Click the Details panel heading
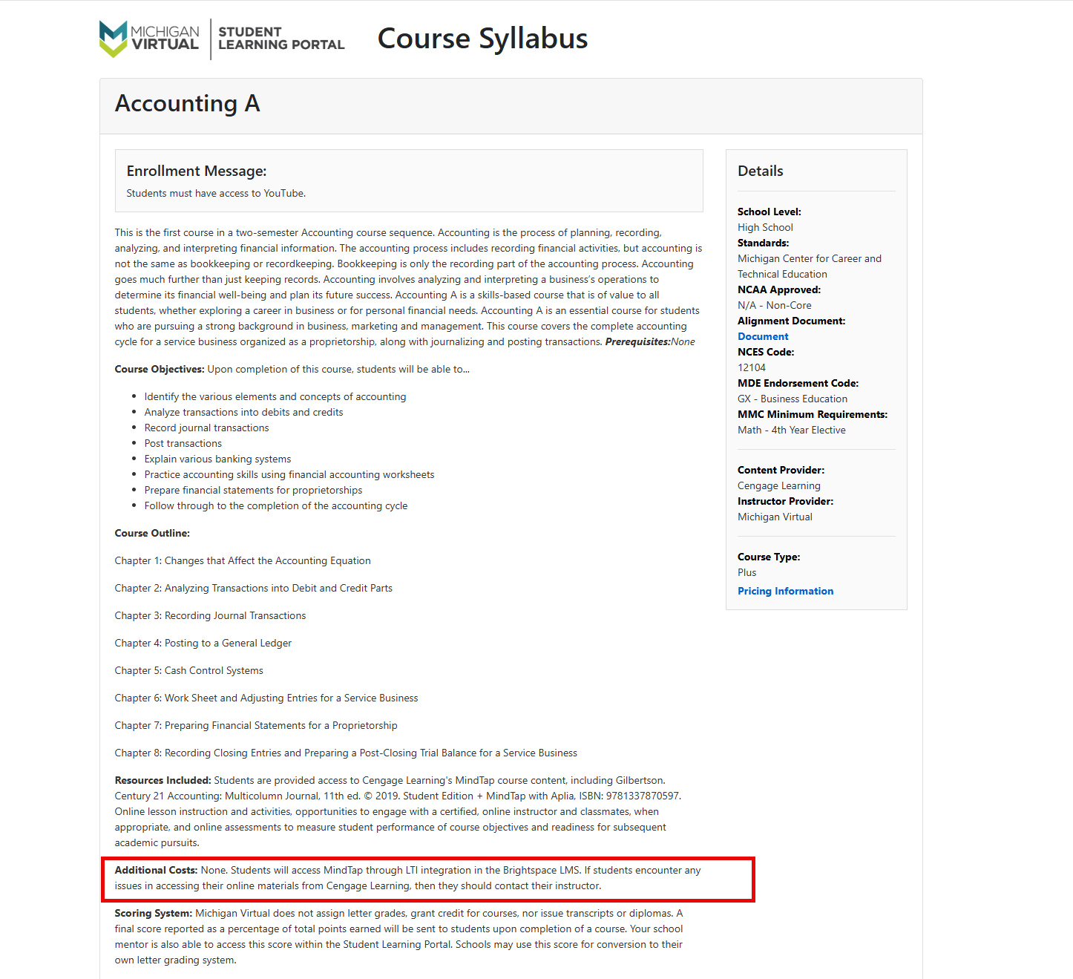1073x979 pixels. point(761,171)
